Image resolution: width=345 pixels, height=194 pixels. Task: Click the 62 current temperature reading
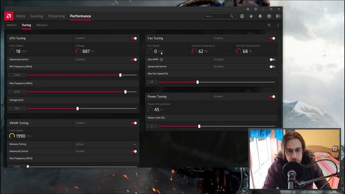(201, 51)
